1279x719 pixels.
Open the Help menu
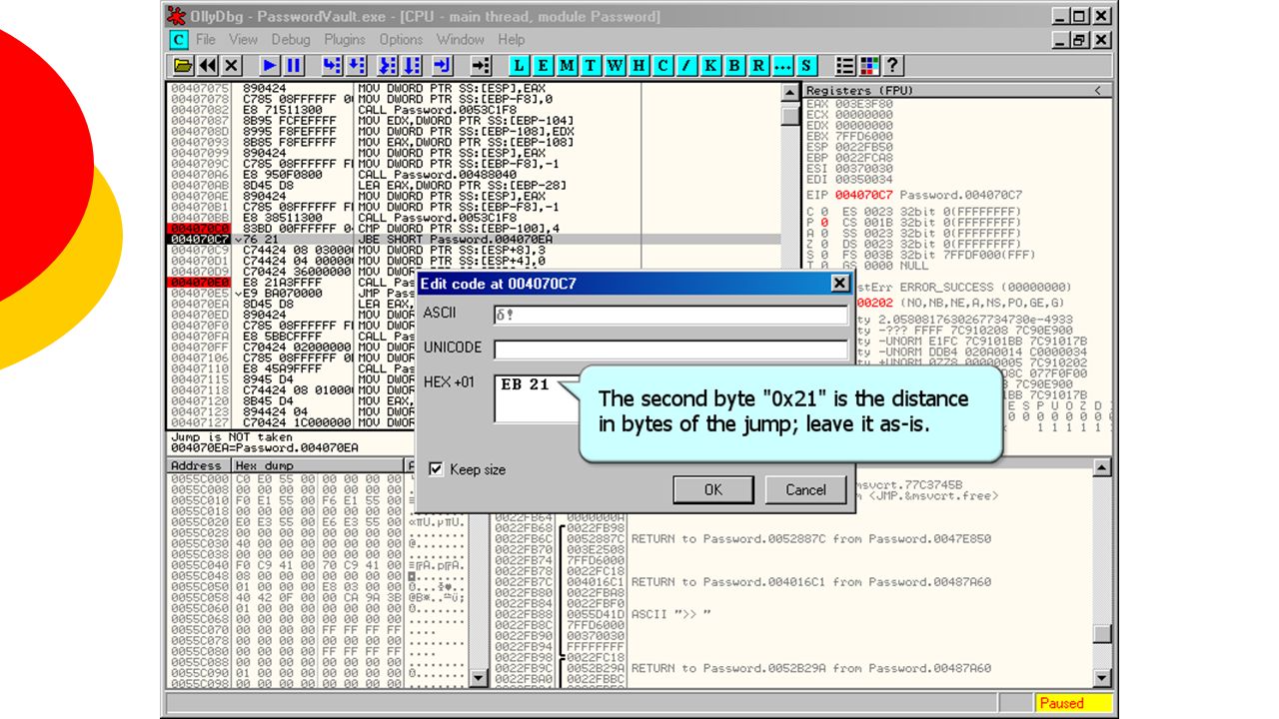tap(512, 40)
